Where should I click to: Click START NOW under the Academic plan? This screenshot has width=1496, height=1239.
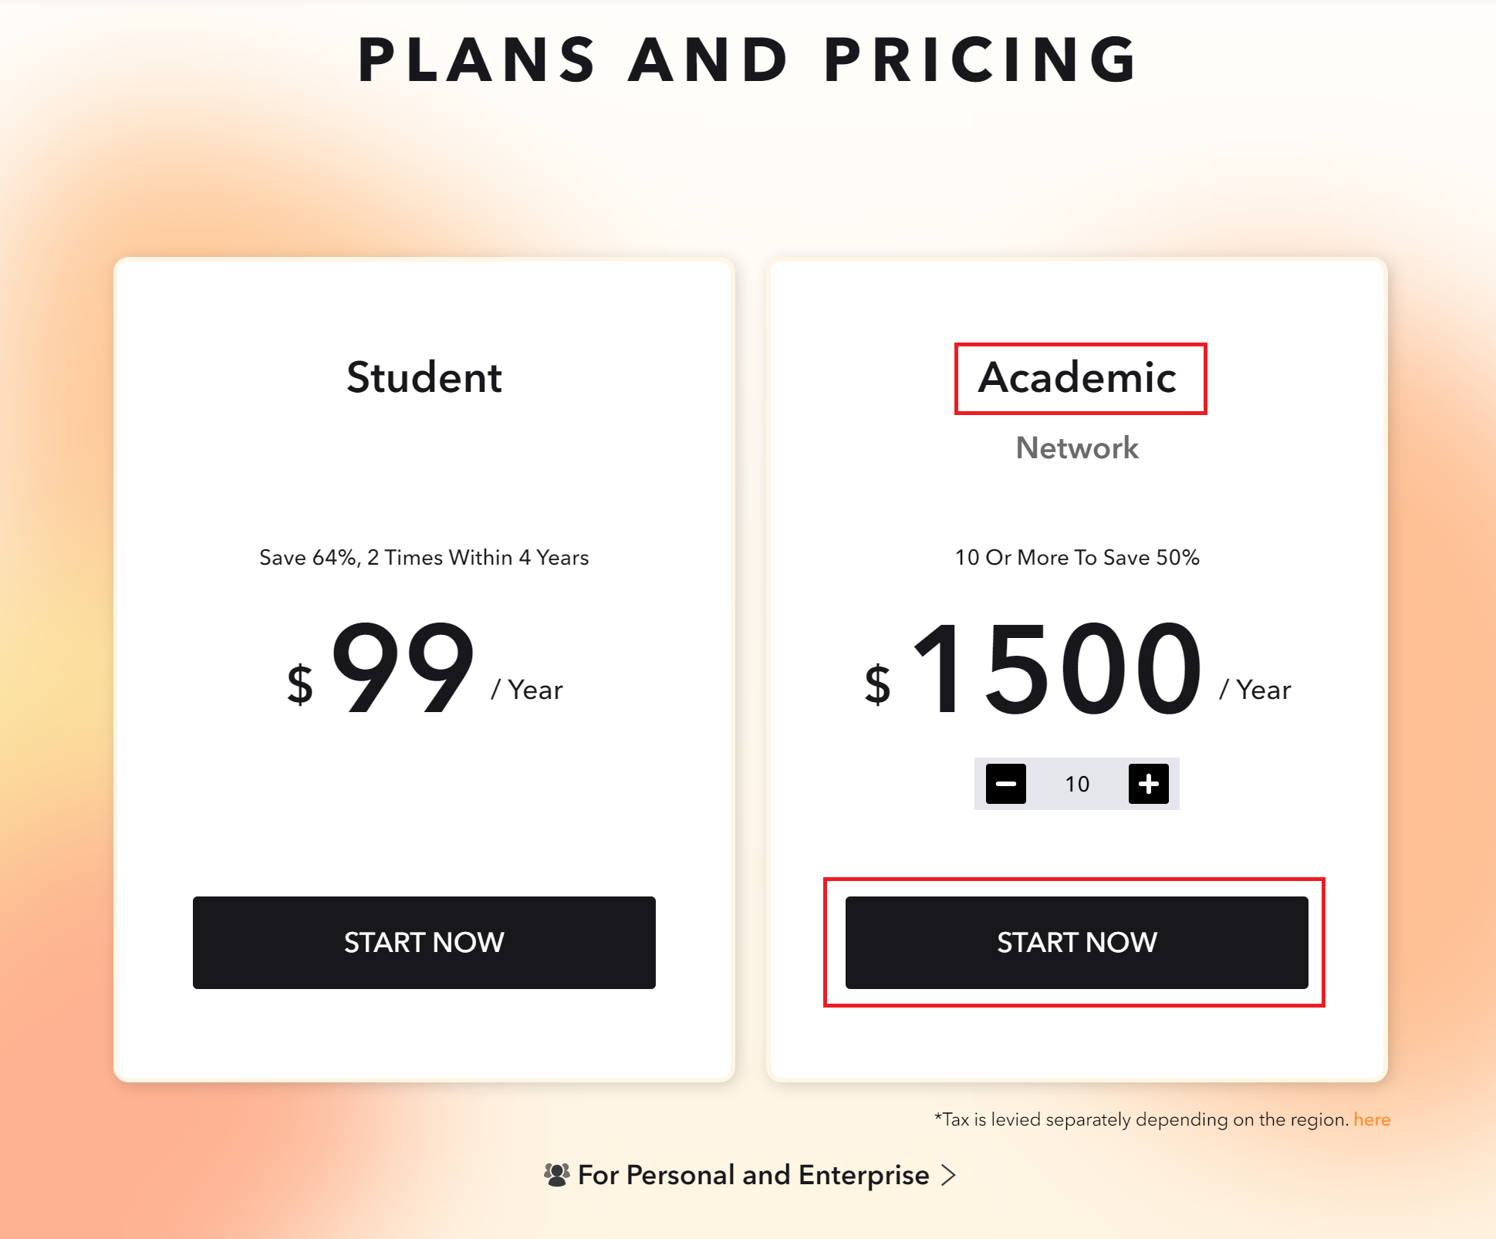(1077, 942)
